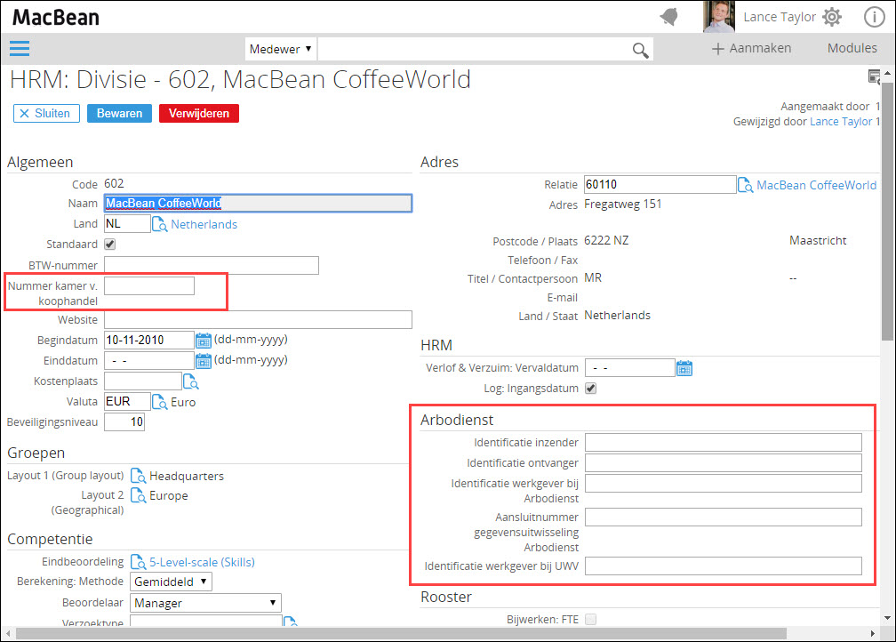Open lookup icon for Valuta
Viewport: 896px width, 642px height.
(159, 402)
